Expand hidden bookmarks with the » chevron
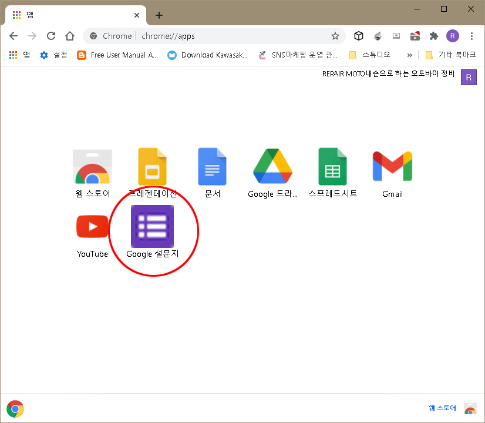Viewport: 485px width, 423px height. [x=409, y=55]
